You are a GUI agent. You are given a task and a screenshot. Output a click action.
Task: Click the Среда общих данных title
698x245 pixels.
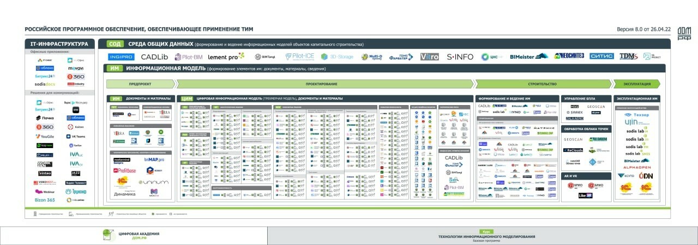point(161,44)
